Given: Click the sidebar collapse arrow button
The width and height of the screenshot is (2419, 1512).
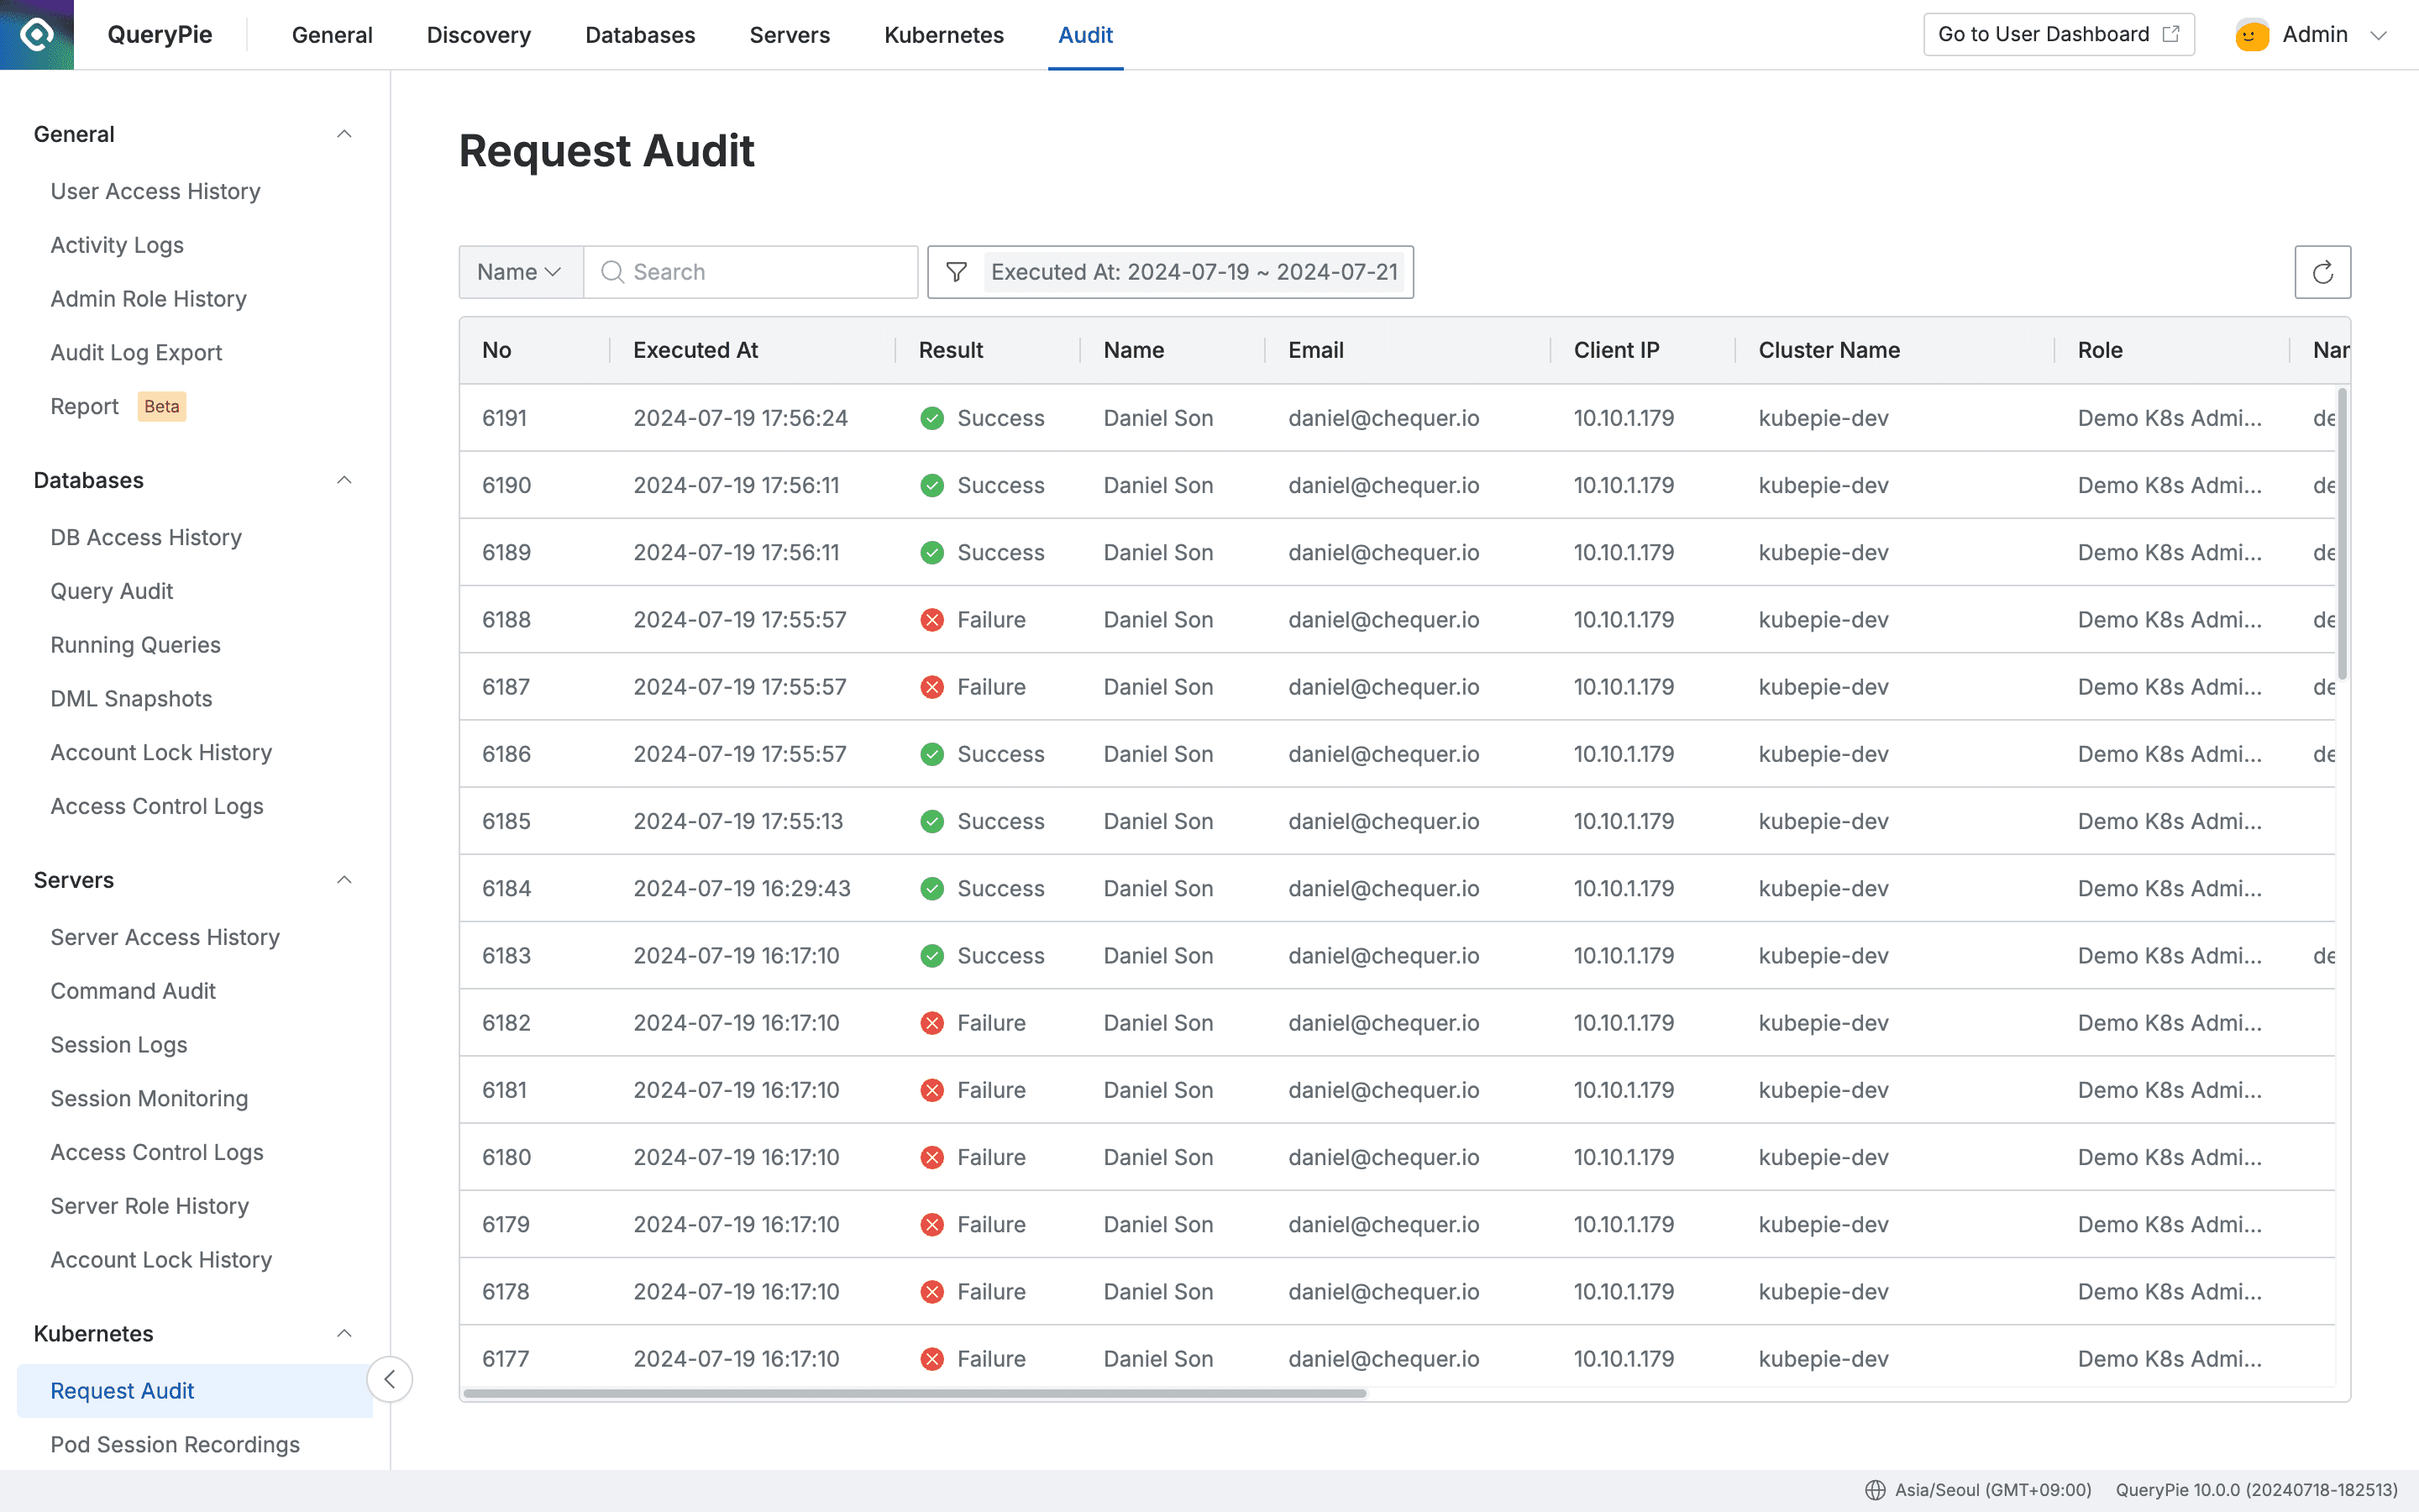Looking at the screenshot, I should pyautogui.click(x=390, y=1379).
